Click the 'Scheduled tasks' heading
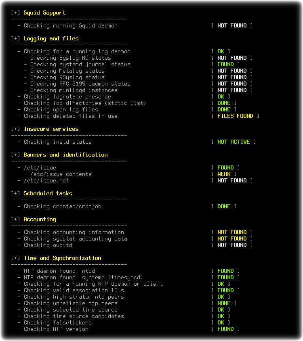Viewport: 303px width, 341px height. point(48,194)
